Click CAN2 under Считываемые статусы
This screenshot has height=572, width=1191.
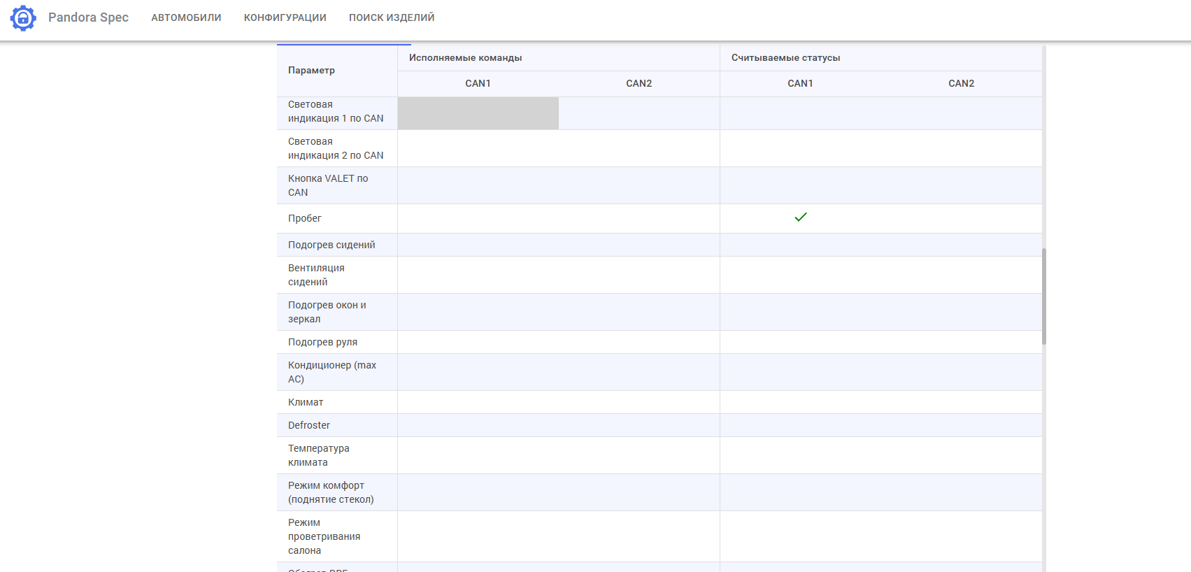[961, 84]
